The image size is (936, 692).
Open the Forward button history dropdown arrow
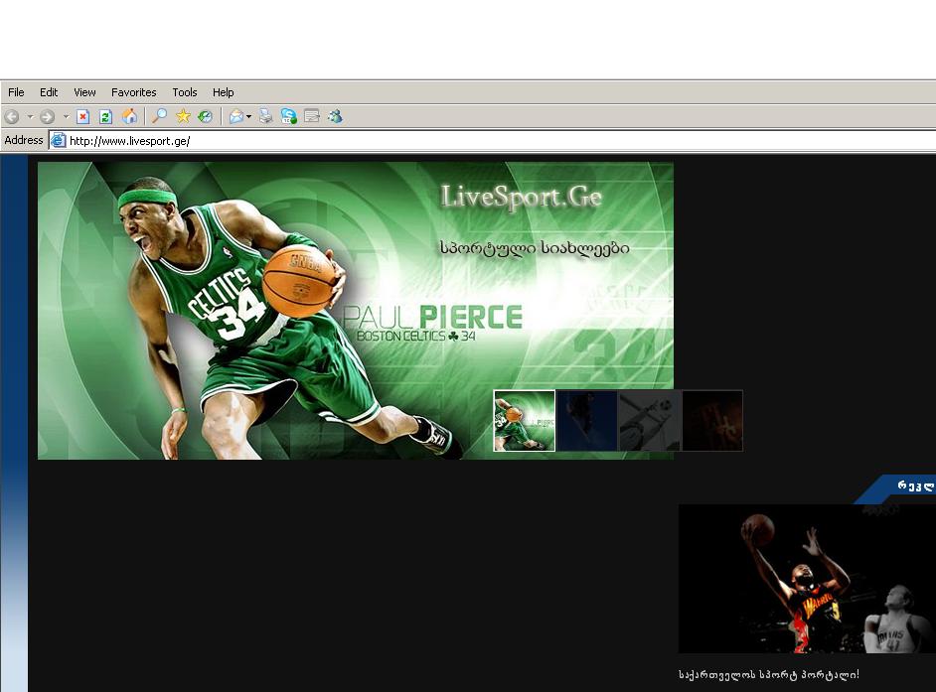point(66,116)
